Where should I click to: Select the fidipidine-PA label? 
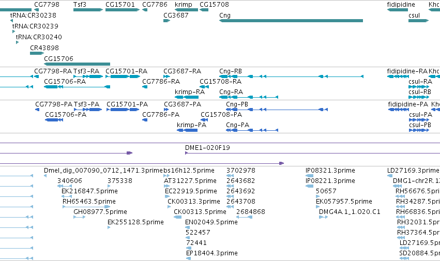tap(408, 104)
